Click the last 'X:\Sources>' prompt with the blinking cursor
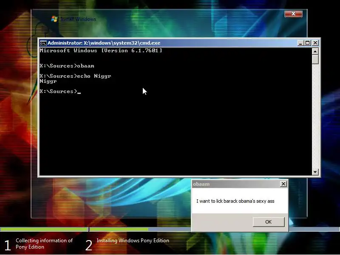 tap(60, 91)
